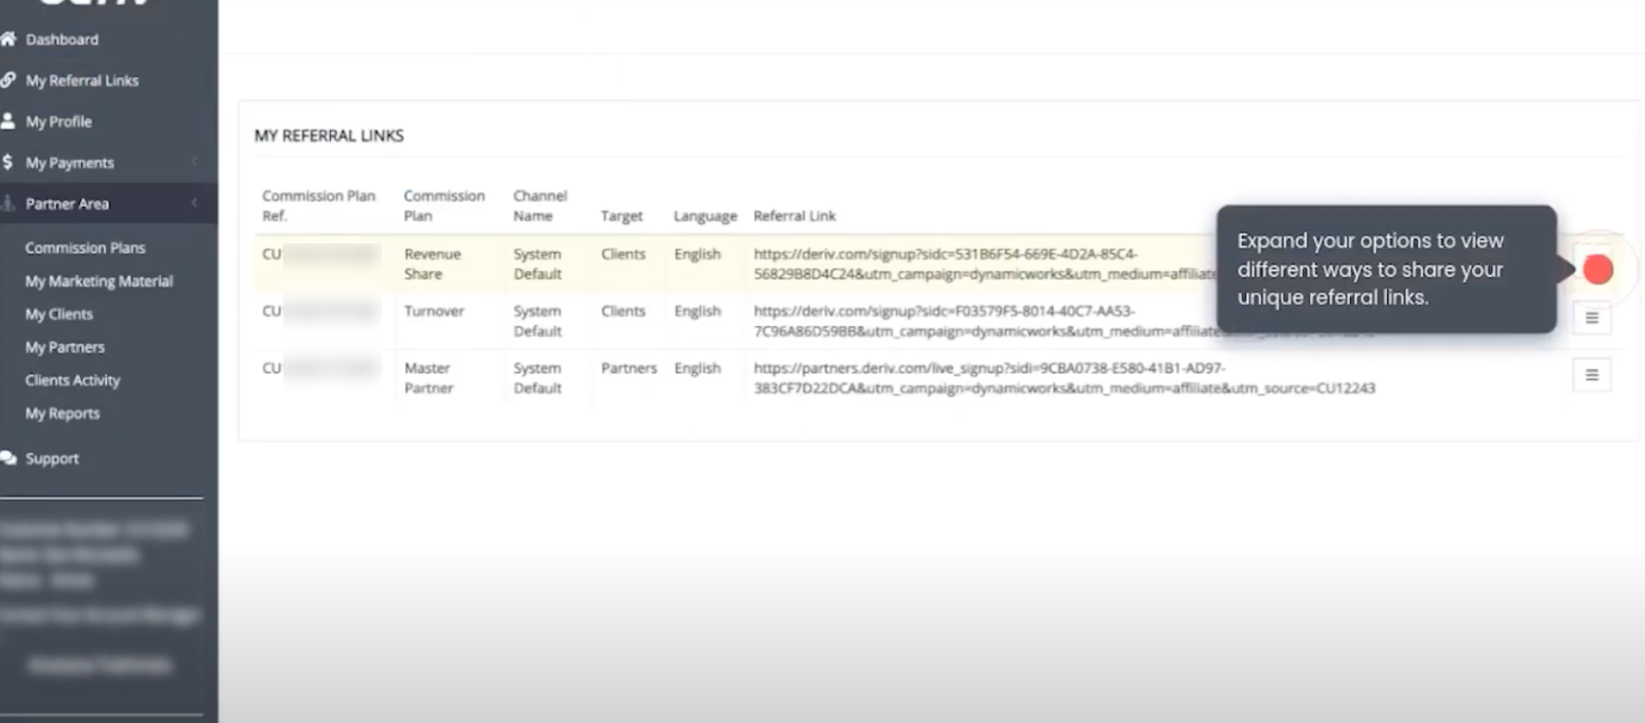Open Clients Activity link

(x=72, y=380)
